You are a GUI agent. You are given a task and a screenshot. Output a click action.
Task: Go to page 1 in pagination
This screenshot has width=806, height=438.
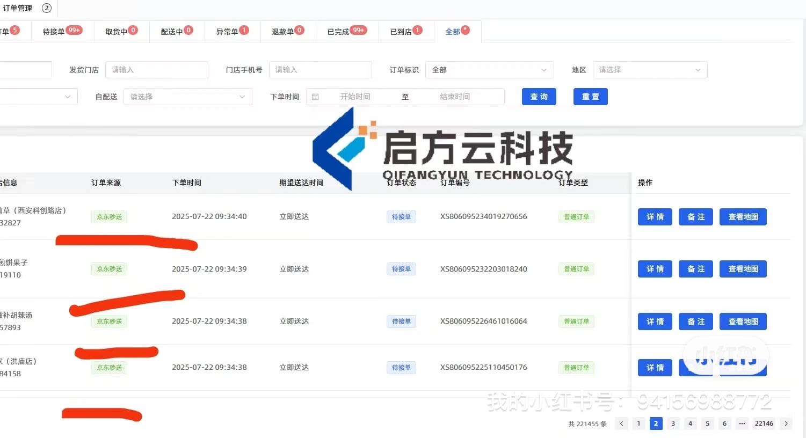coord(638,424)
